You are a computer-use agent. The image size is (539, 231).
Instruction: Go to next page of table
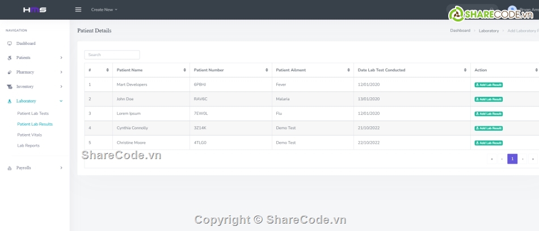coord(523,159)
